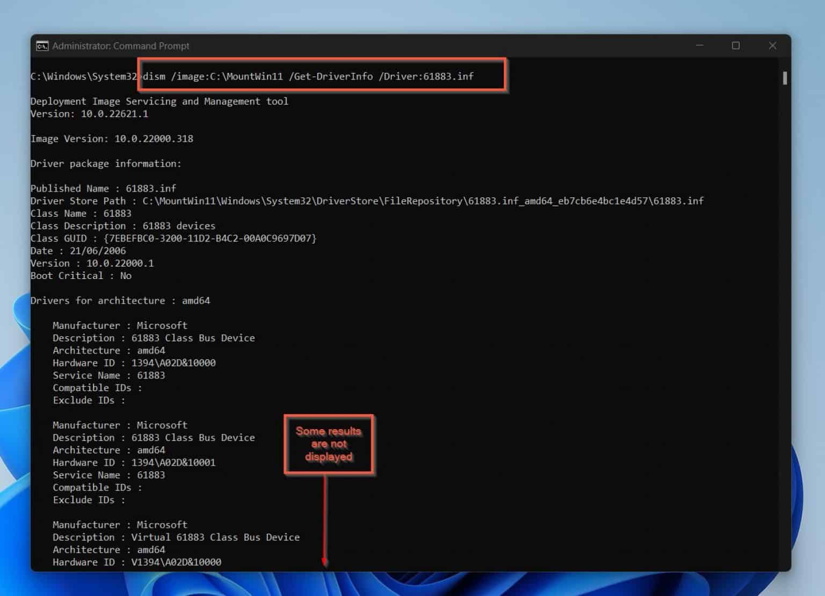This screenshot has height=596, width=825.
Task: Click the Command Prompt icon in title bar
Action: (42, 46)
